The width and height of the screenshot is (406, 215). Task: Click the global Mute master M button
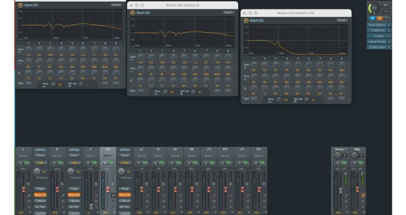372,18
